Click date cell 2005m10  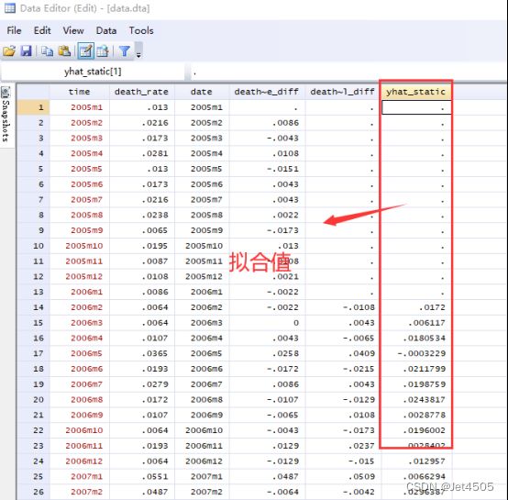202,246
